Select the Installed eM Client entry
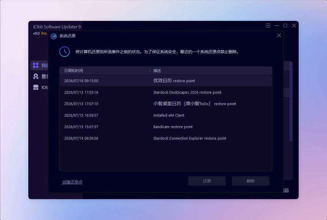Viewport: 327px width, 220px height. pyautogui.click(x=166, y=115)
